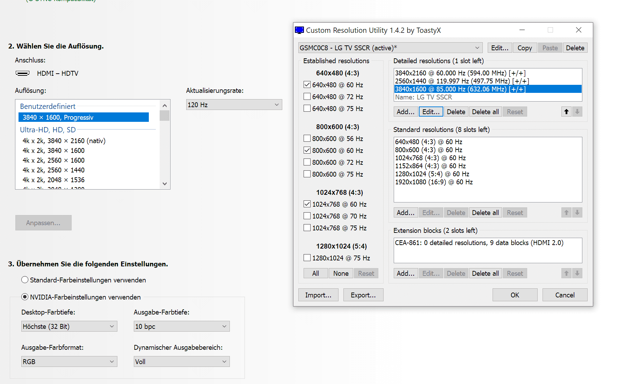Click the Cancel button
The image size is (618, 384).
point(565,295)
